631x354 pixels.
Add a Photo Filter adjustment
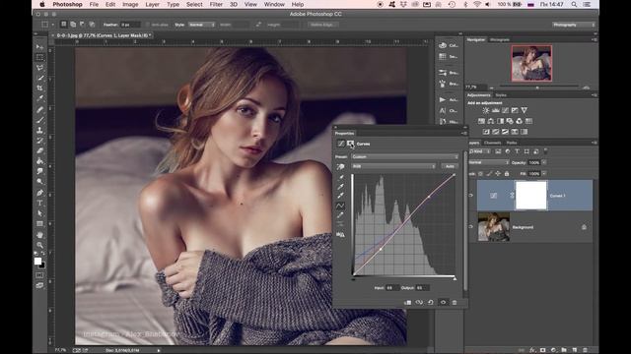click(510, 121)
